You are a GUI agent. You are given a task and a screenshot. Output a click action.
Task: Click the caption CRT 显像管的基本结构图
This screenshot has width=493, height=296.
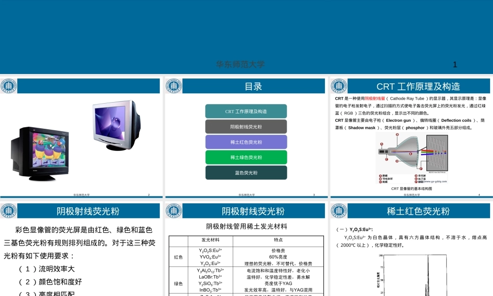pyautogui.click(x=412, y=189)
